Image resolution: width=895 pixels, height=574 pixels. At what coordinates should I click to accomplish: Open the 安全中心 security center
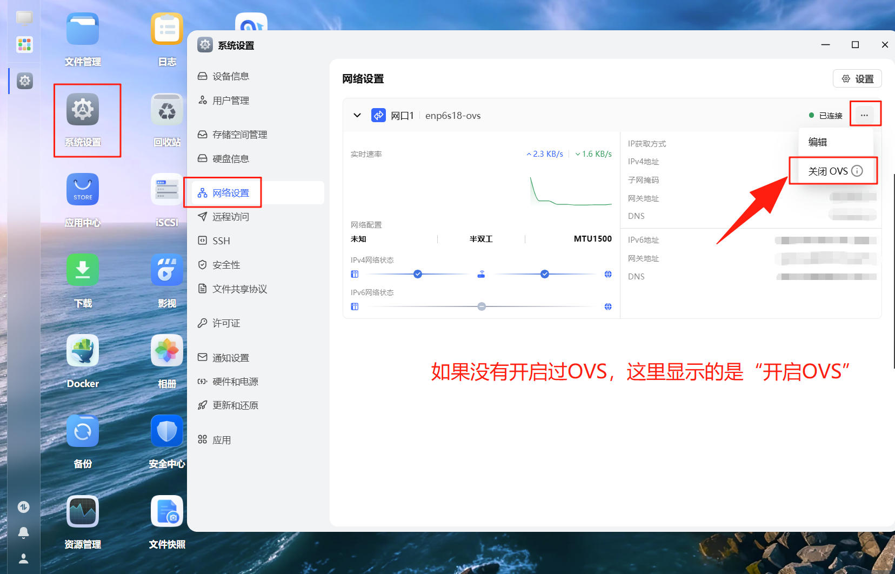[x=166, y=431]
